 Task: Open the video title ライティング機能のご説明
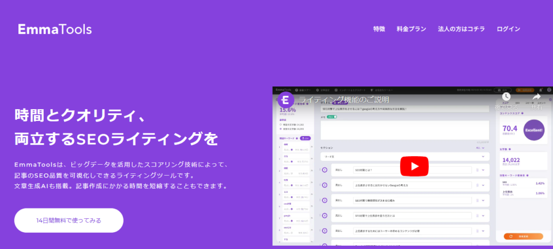(x=344, y=100)
